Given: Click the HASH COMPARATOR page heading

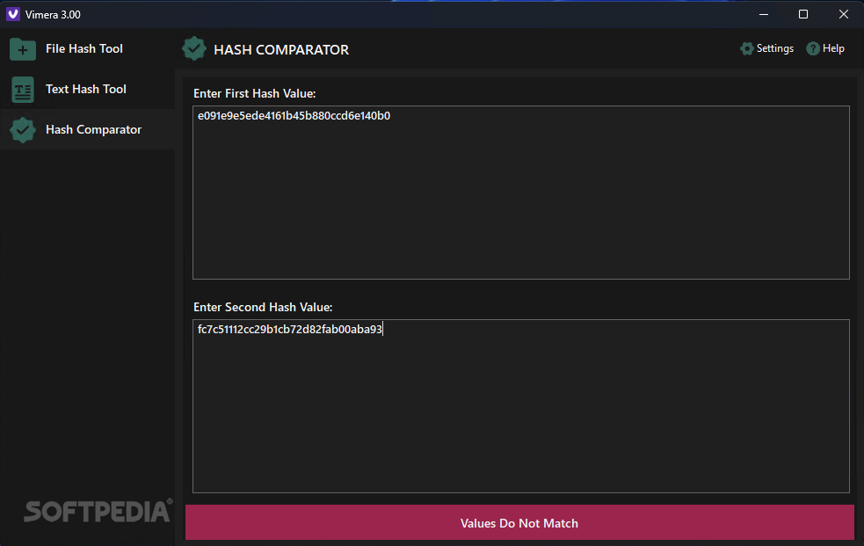Looking at the screenshot, I should click(281, 49).
